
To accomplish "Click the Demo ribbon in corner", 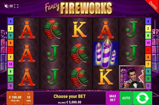I will (152, 5).
